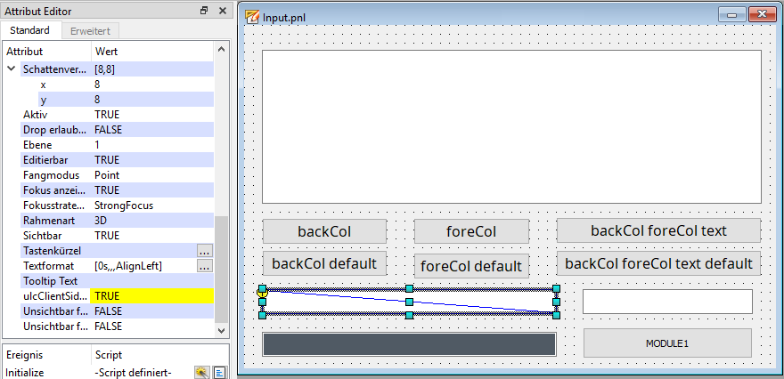
Task: Select the dark gray filled rectangle
Action: coord(410,344)
